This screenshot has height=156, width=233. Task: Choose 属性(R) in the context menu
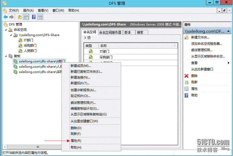point(95,141)
